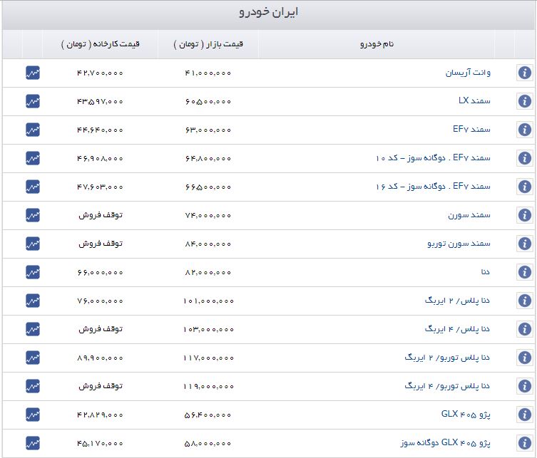Click the قیمت بازار ( تومان ) column header
The height and width of the screenshot is (458, 537).
tap(208, 44)
